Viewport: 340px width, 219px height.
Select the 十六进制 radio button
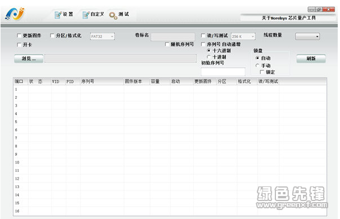(208, 51)
